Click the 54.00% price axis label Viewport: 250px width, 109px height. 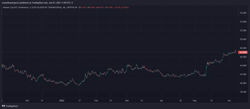pyautogui.click(x=243, y=22)
